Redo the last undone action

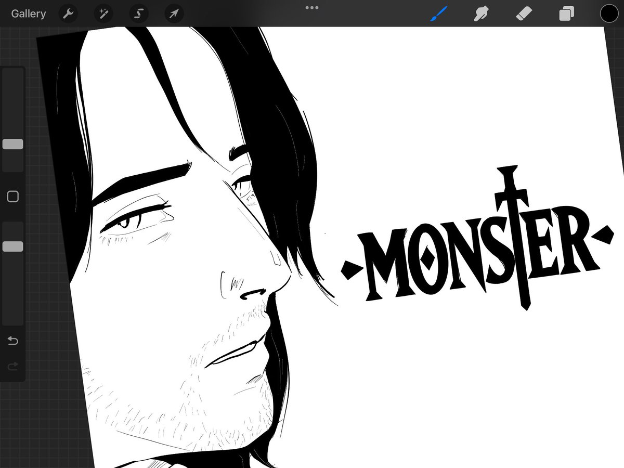(13, 367)
